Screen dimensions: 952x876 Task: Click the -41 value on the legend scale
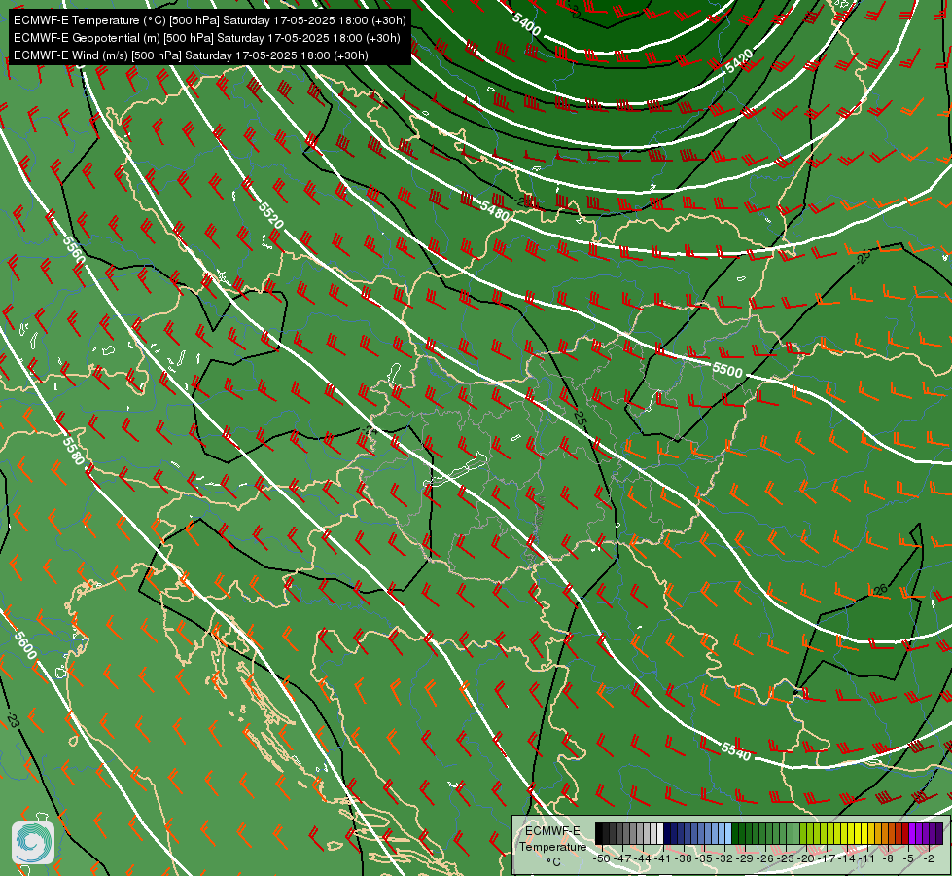tap(663, 858)
